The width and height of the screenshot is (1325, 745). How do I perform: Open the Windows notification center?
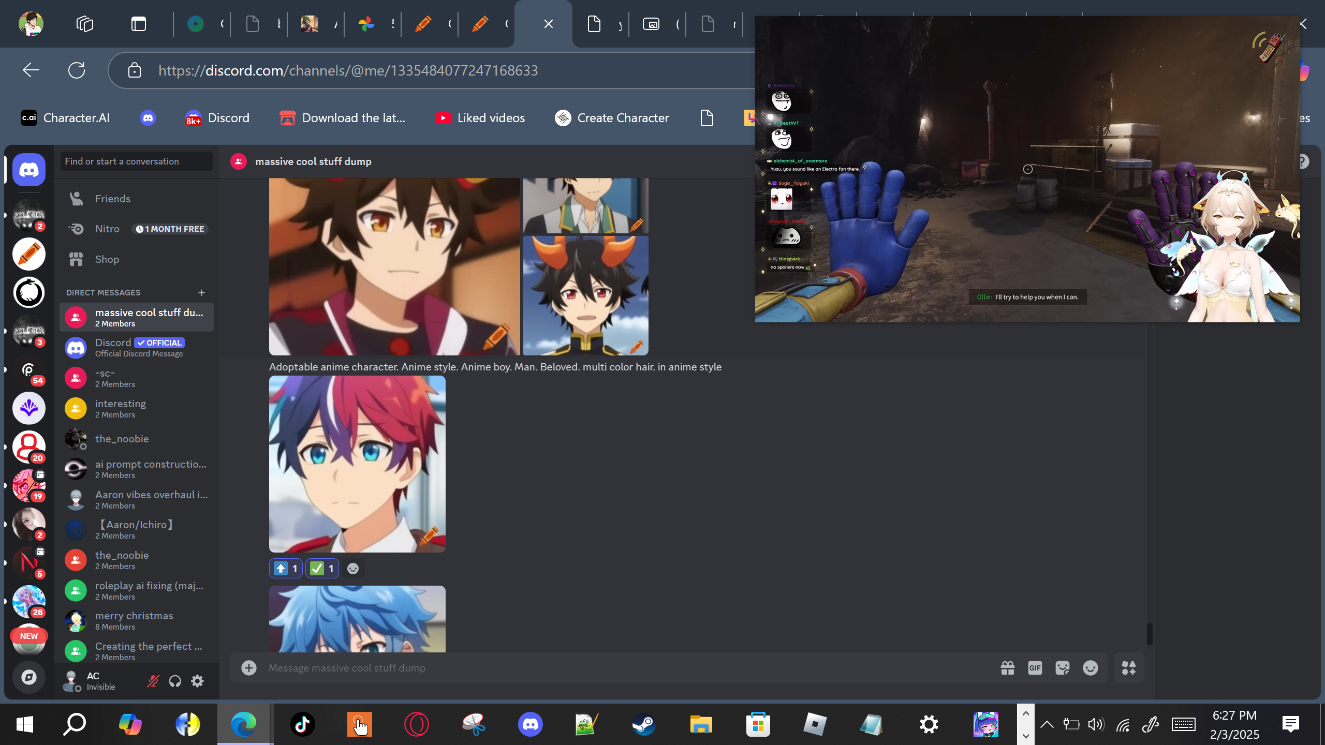(x=1291, y=724)
